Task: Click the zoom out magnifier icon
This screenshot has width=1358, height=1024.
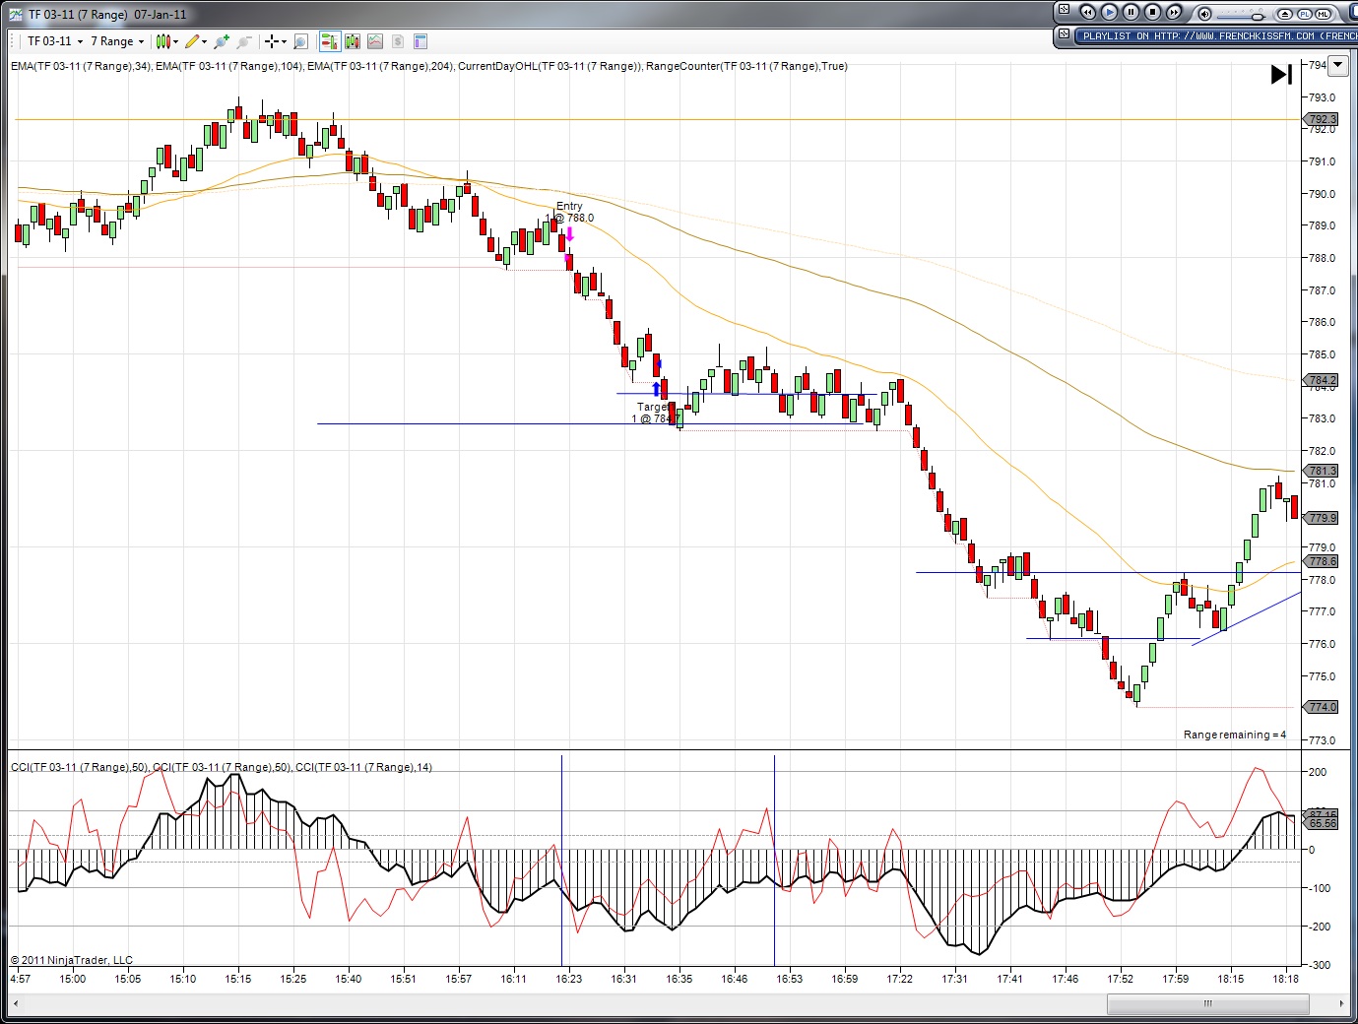Action: click(244, 41)
